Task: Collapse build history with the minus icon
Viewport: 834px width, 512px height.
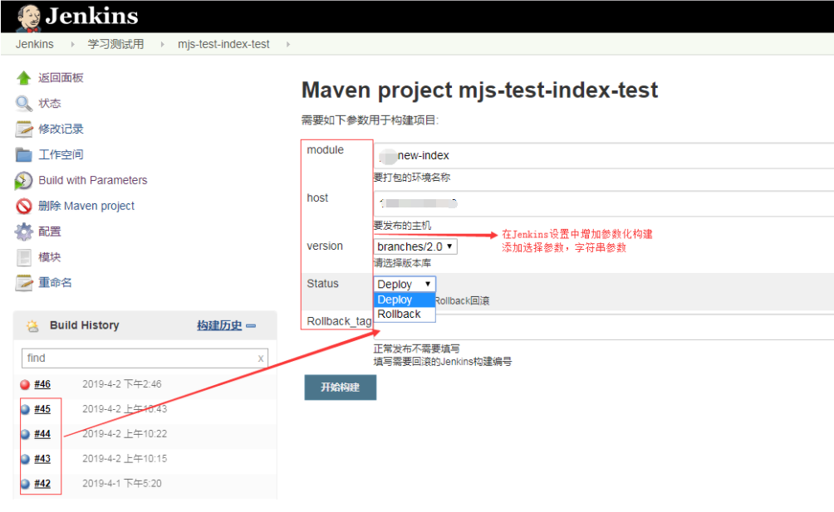Action: pos(251,325)
